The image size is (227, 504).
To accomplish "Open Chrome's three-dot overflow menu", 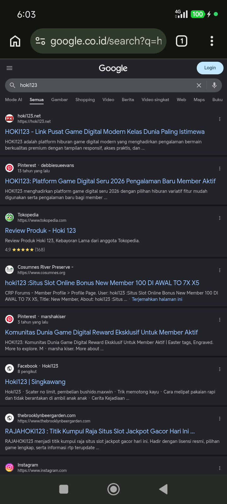I will tap(212, 41).
